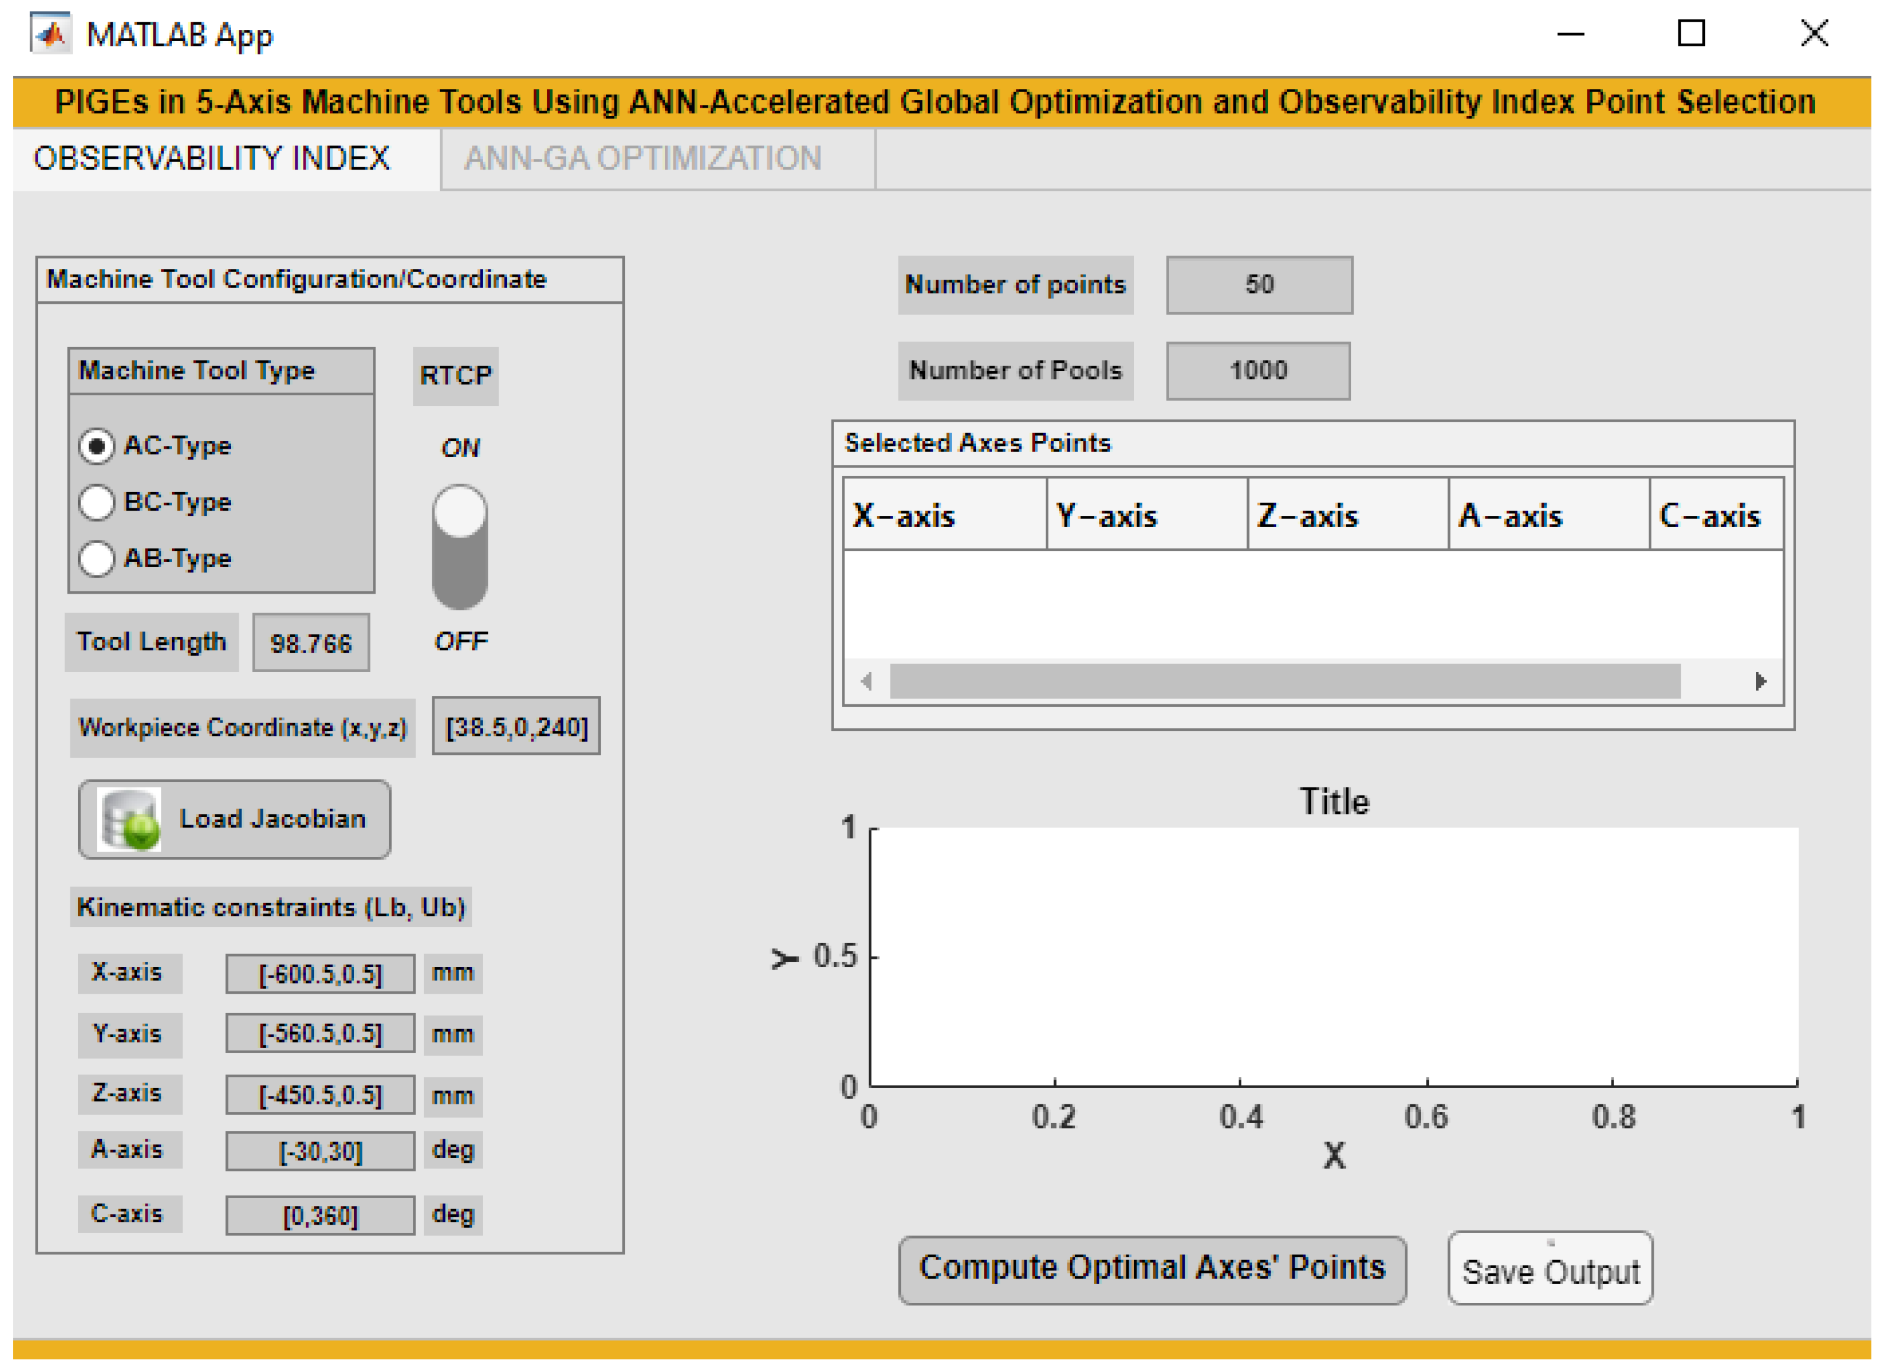Click the "Number of Pools" label
The image size is (1884, 1372).
1016,371
